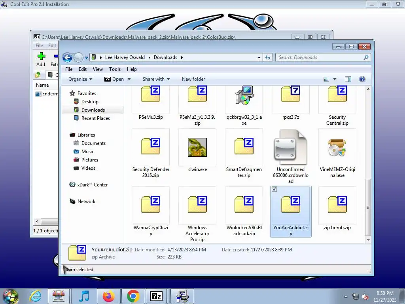Launch Firefox from the taskbar
Screen dimensions: 405x304
pyautogui.click(x=108, y=296)
